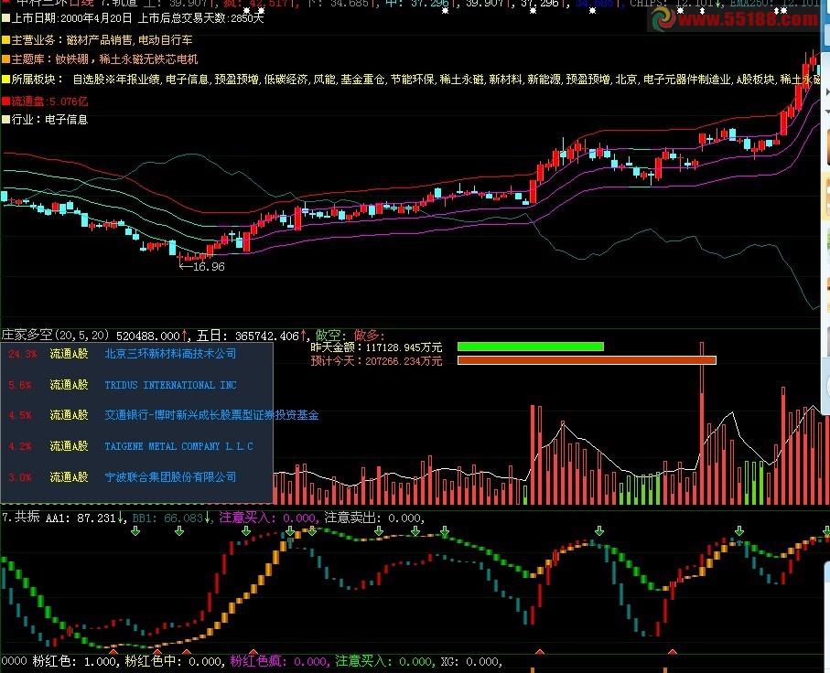The height and width of the screenshot is (673, 830).
Task: Click the 4.5% shareholding percentage
Action: [19, 415]
